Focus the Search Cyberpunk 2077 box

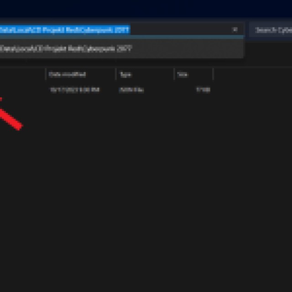click(272, 30)
